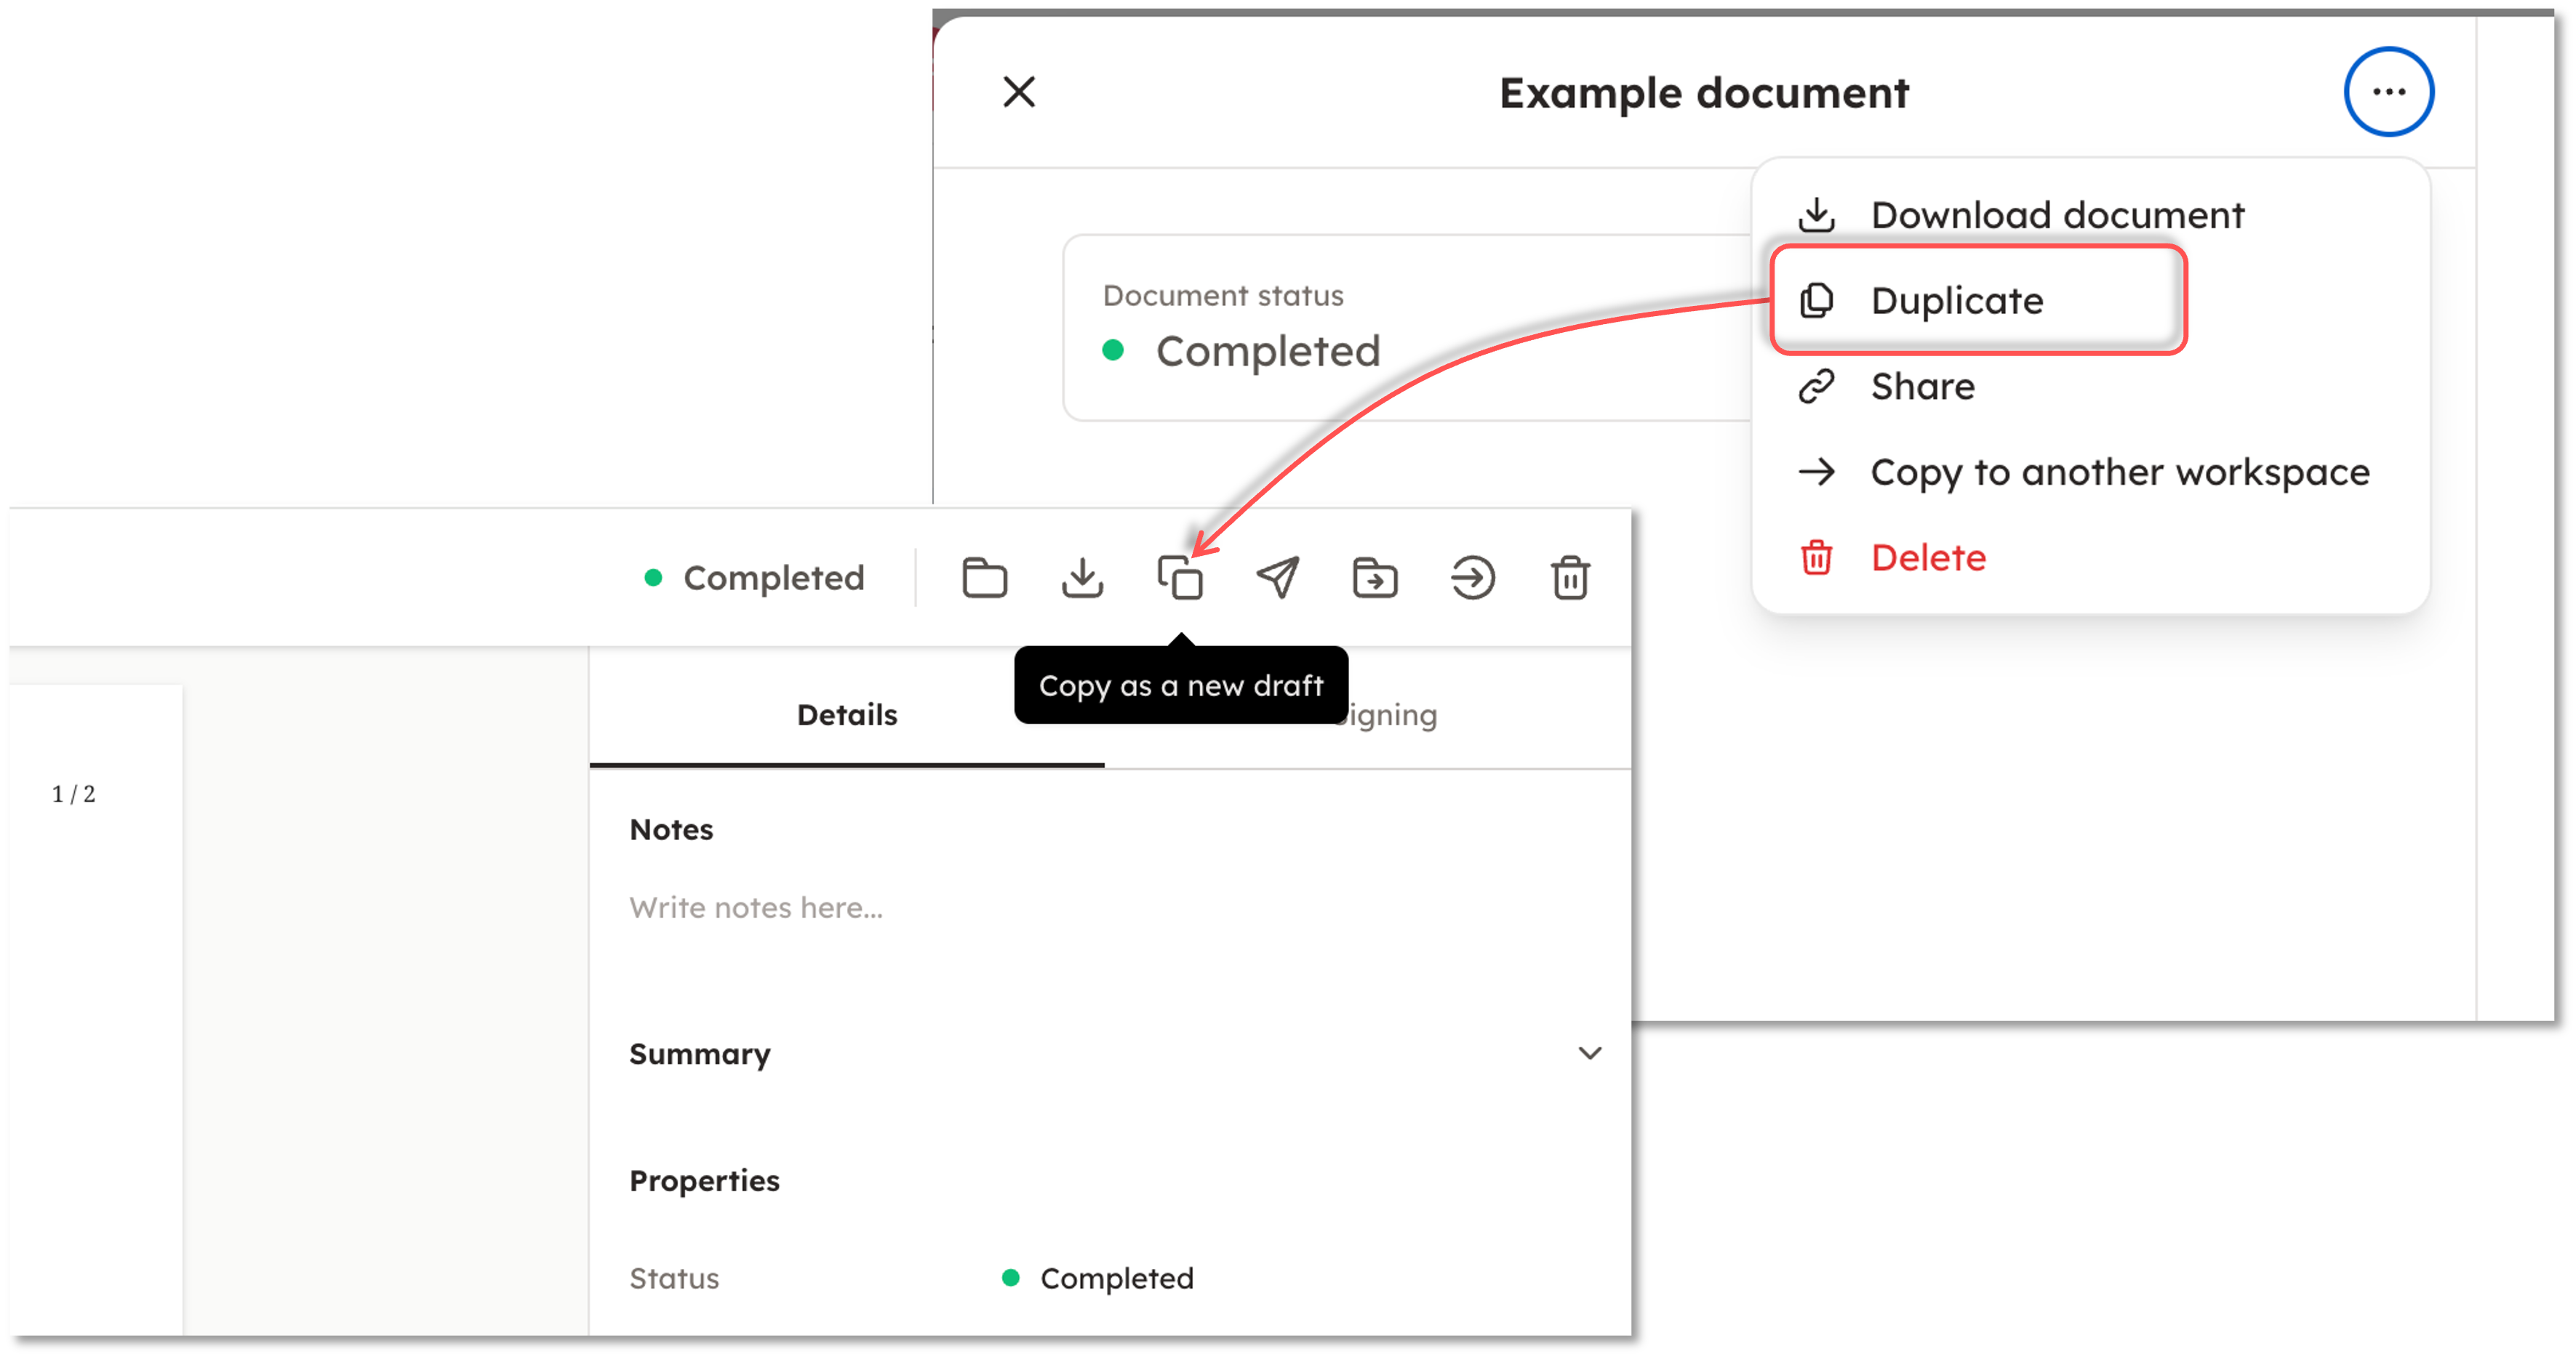Expand the Summary section chevron
This screenshot has width=2576, height=1359.
[x=1589, y=1053]
